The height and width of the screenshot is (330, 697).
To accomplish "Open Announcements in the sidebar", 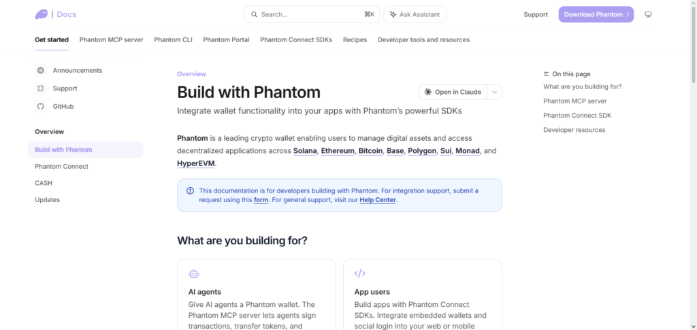I will click(78, 70).
